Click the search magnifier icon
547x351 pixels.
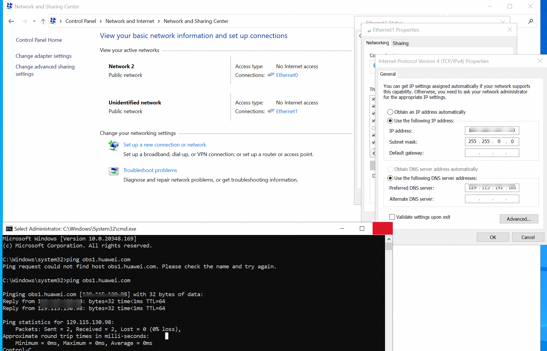click(530, 21)
